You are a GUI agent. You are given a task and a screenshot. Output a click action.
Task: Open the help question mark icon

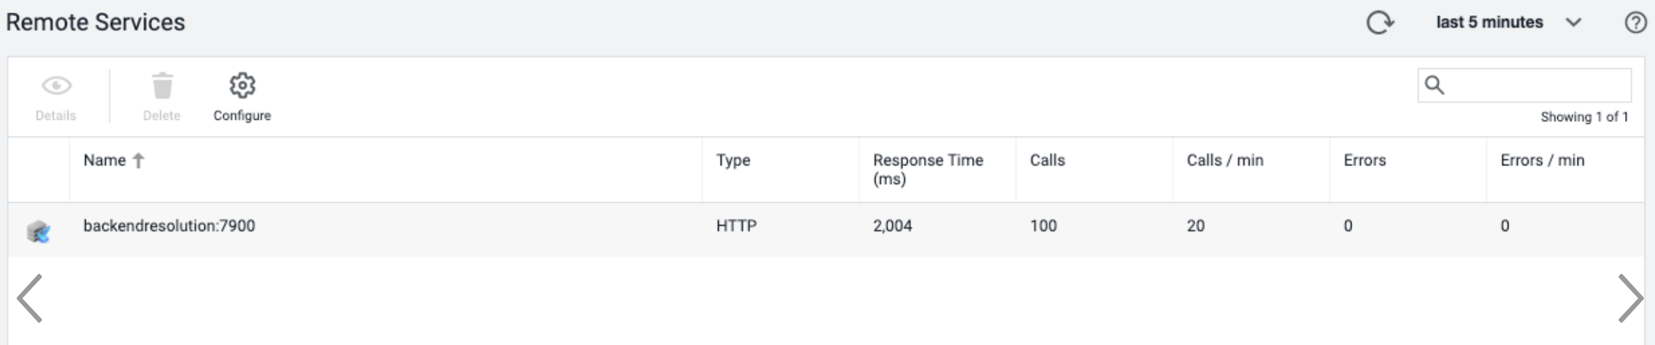(x=1635, y=22)
